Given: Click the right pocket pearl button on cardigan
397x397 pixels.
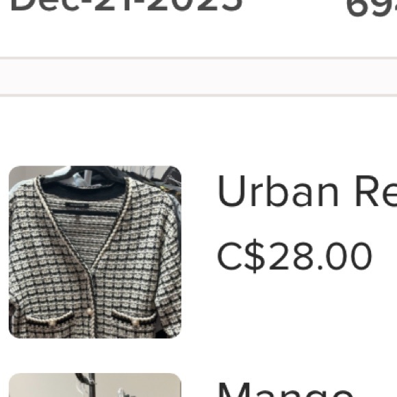Looking at the screenshot, I should (136, 322).
